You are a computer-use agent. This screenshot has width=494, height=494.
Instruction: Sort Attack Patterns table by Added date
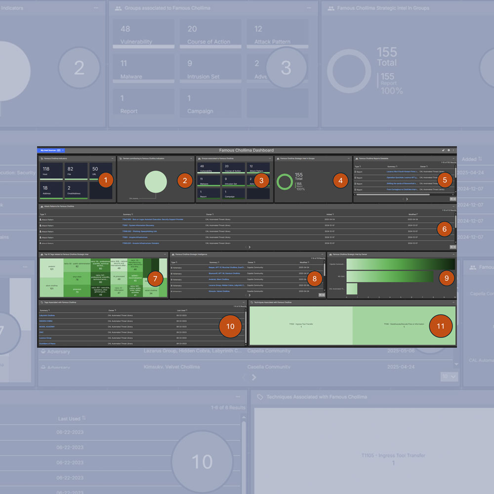tap(330, 214)
